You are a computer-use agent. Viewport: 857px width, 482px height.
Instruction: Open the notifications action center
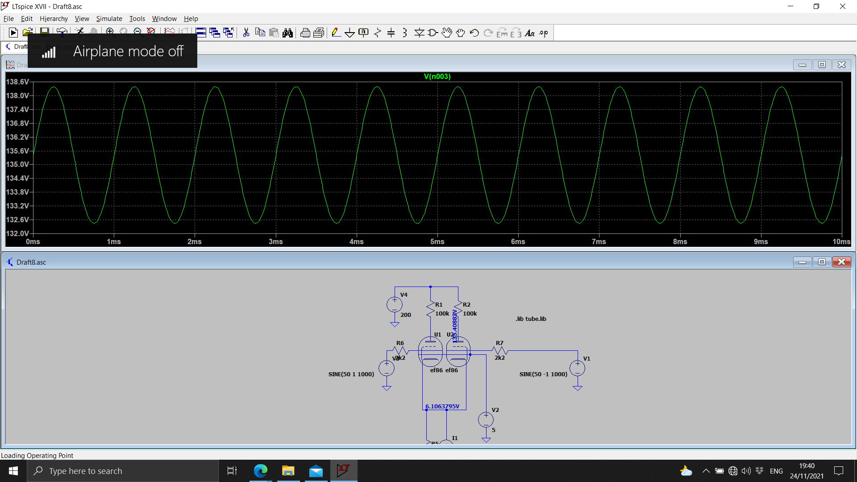coord(839,471)
